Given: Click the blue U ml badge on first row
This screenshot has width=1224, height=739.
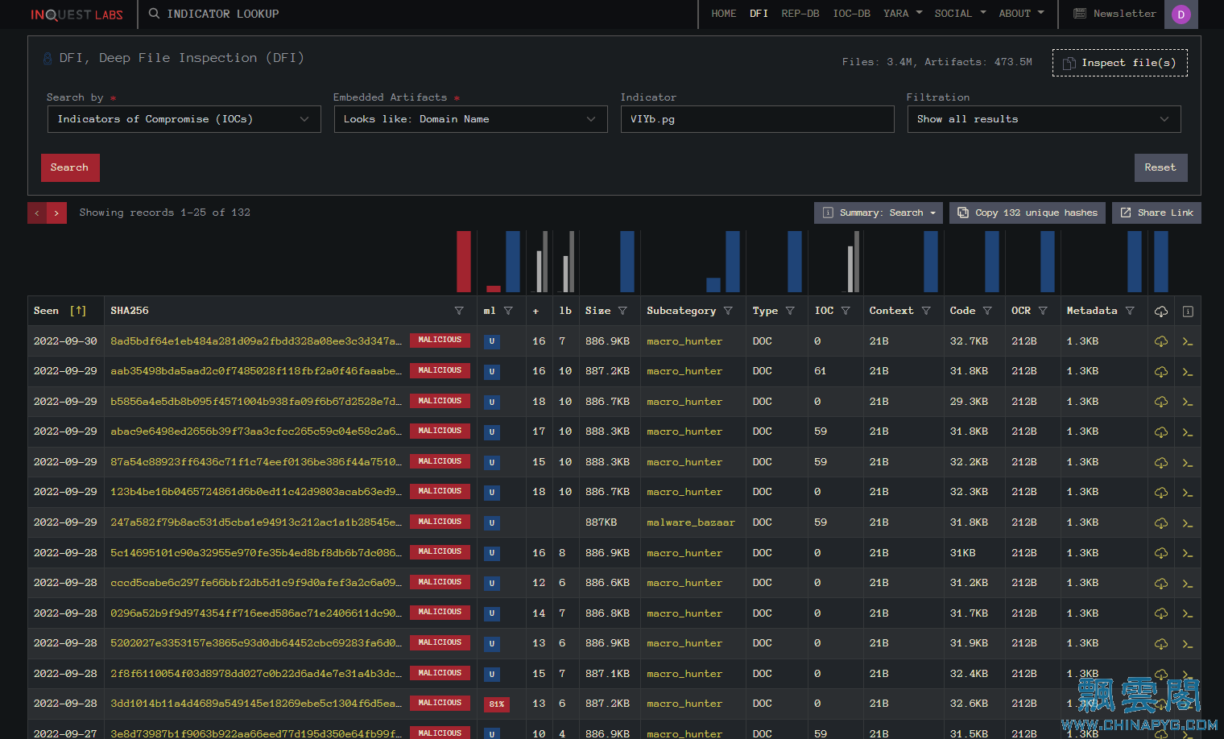Looking at the screenshot, I should [492, 341].
